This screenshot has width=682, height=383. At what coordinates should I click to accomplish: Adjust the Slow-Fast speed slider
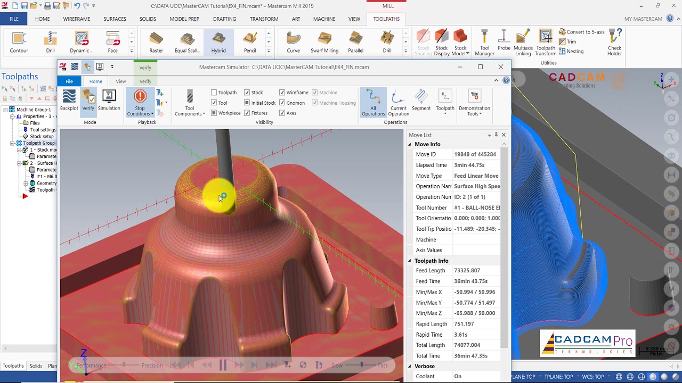point(361,365)
